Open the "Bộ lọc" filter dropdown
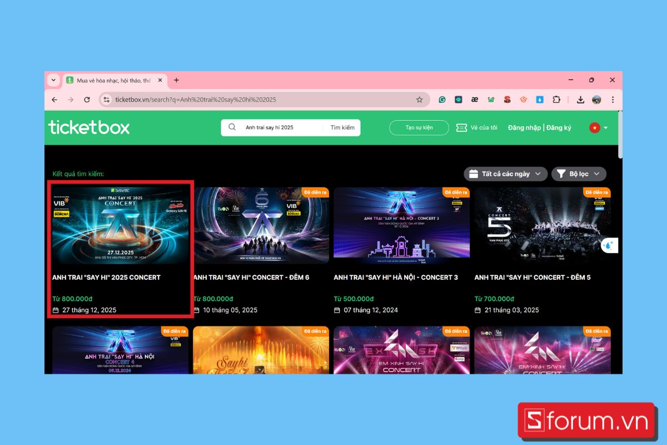Image resolution: width=667 pixels, height=445 pixels. point(579,174)
